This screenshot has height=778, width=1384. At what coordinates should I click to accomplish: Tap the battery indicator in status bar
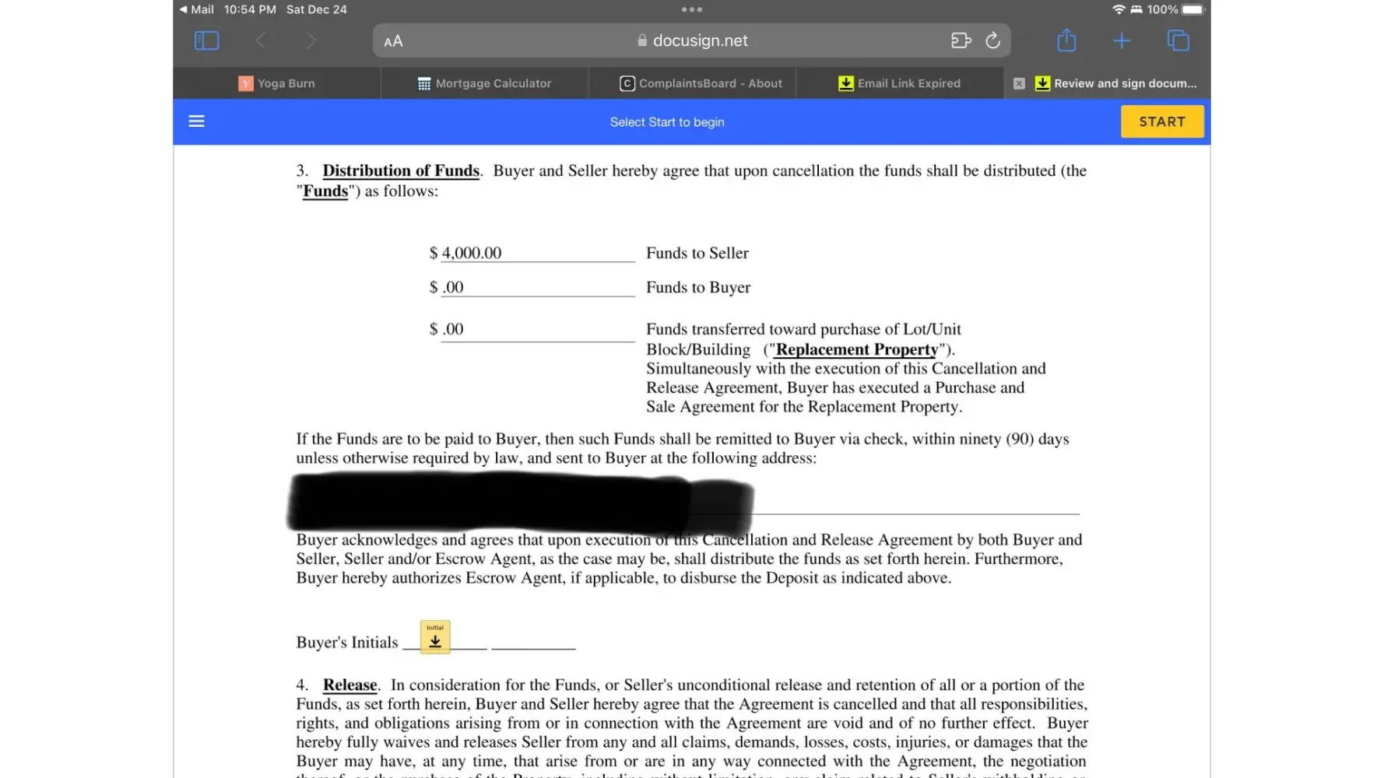[x=1193, y=9]
